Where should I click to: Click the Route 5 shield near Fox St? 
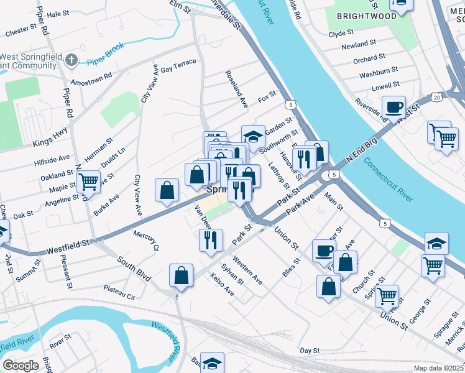click(x=291, y=104)
